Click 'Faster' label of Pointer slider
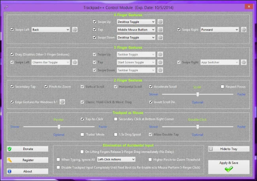Image resolution: width=257 pixels, height=181 pixels. (x=103, y=127)
